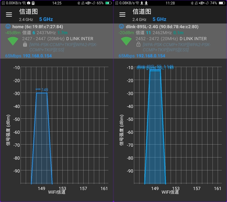The height and width of the screenshot is (202, 227).
Task: Select home (6c:19:8f:c7:27:84) network name
Action: click(x=38, y=27)
